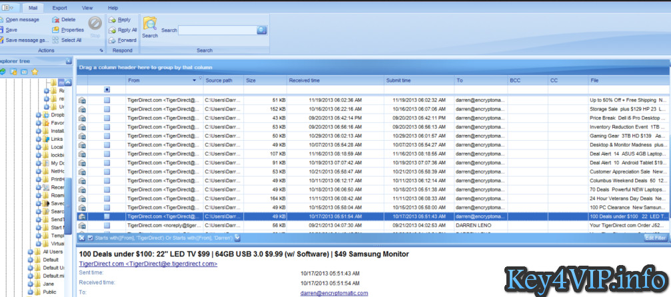
Task: Expand the Local folder node
Action: click(x=39, y=148)
